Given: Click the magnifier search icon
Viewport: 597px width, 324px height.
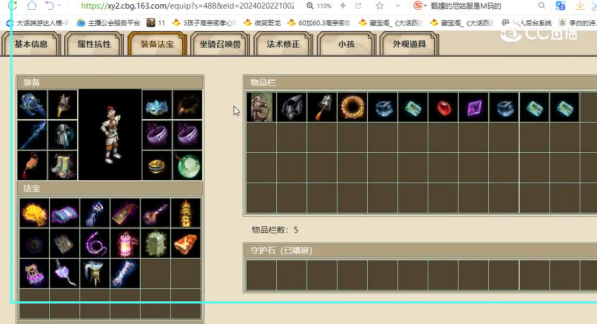Looking at the screenshot, I should (541, 6).
